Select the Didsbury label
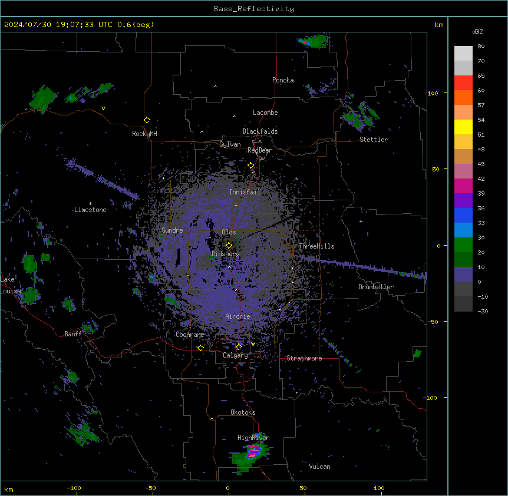508x496 pixels. click(226, 254)
